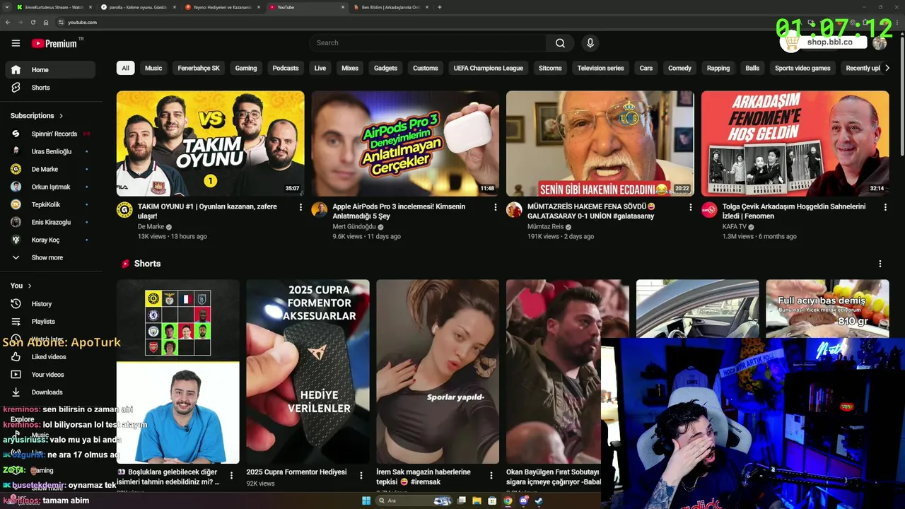Switch to EmreKurtulmus Stream browser tab
Screen dimensions: 905x509
[x=53, y=7]
